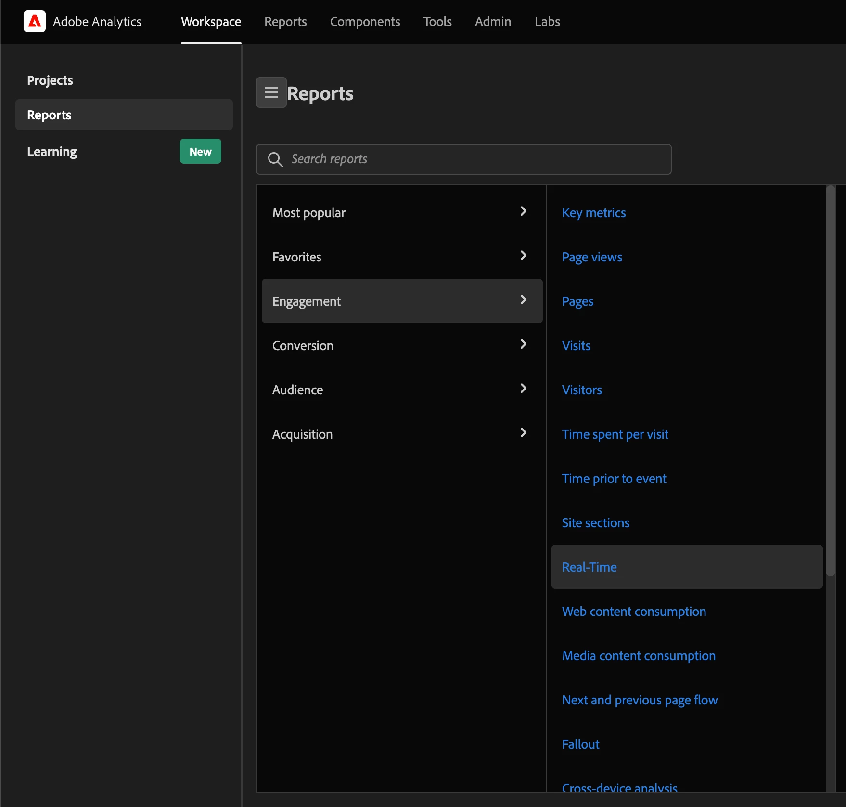
Task: Toggle the hamburger menu next to Reports
Action: click(271, 92)
